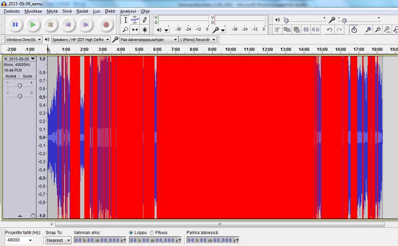Adjust the track pan slider

point(19,96)
